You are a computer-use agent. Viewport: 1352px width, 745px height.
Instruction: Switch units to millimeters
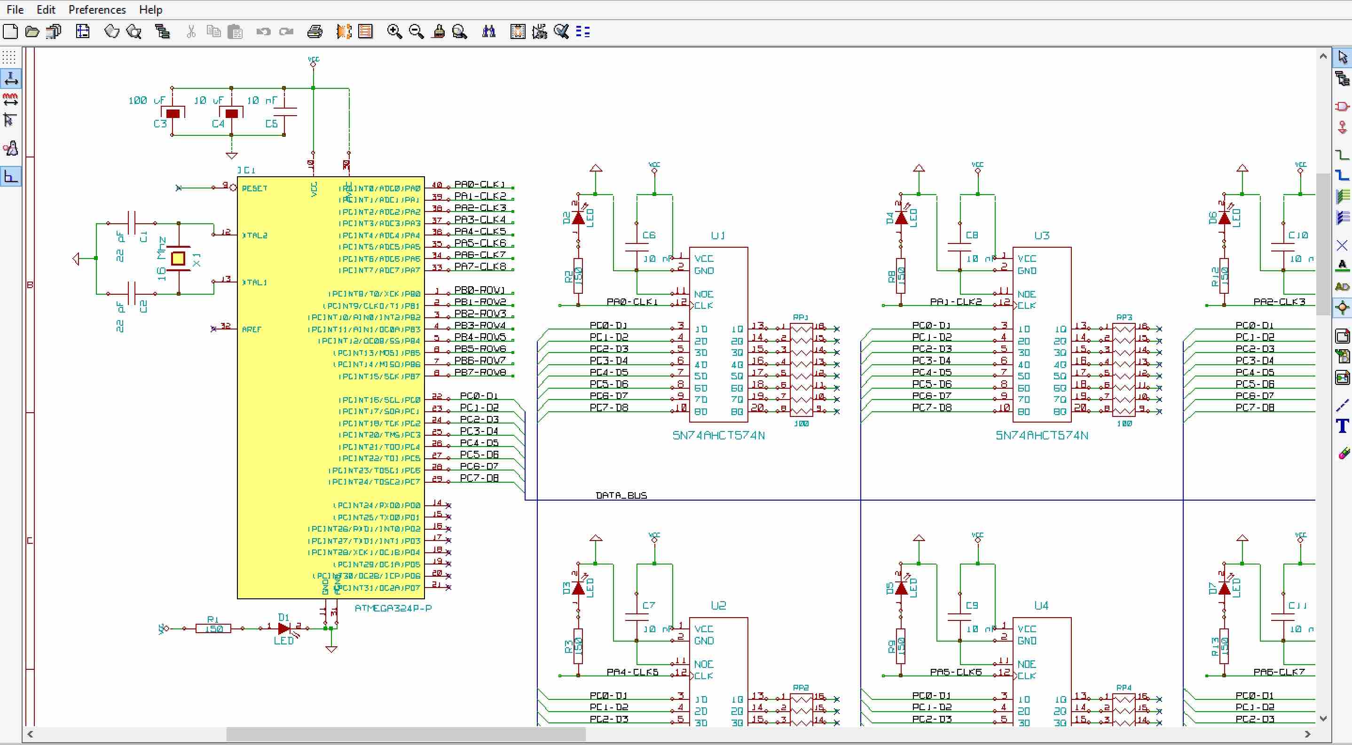(10, 99)
